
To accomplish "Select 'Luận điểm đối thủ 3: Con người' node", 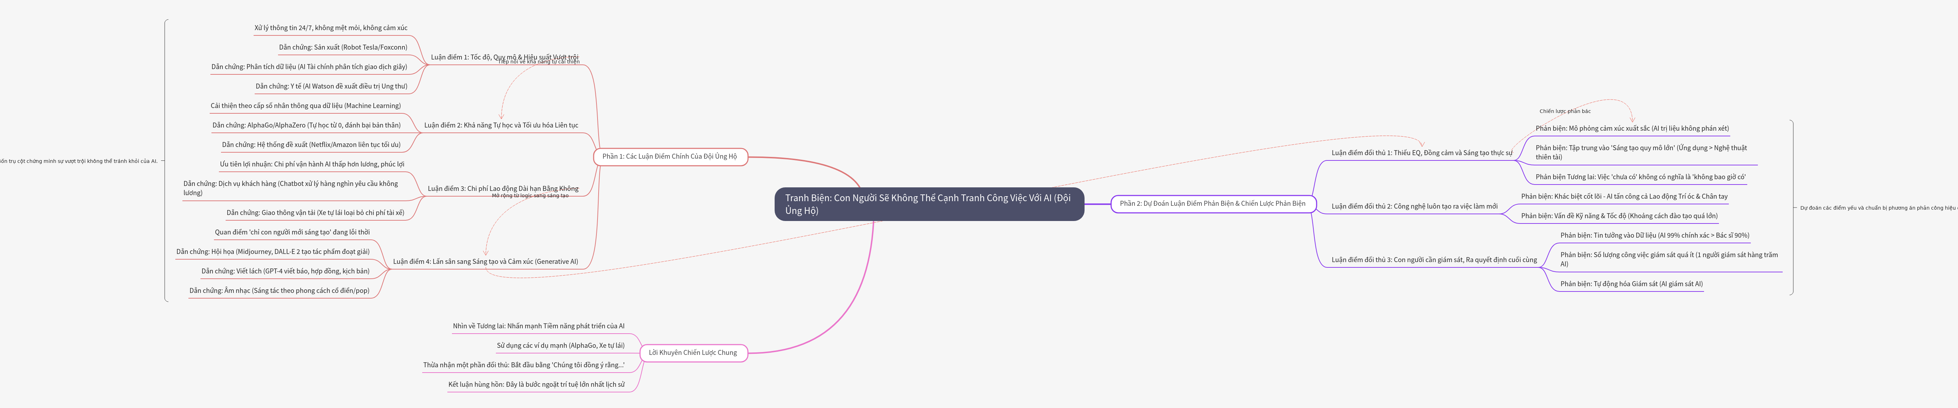I will pyautogui.click(x=1433, y=260).
